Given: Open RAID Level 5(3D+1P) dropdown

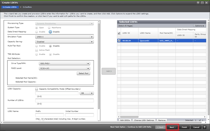Looking at the screenshot, I should pos(65,68).
